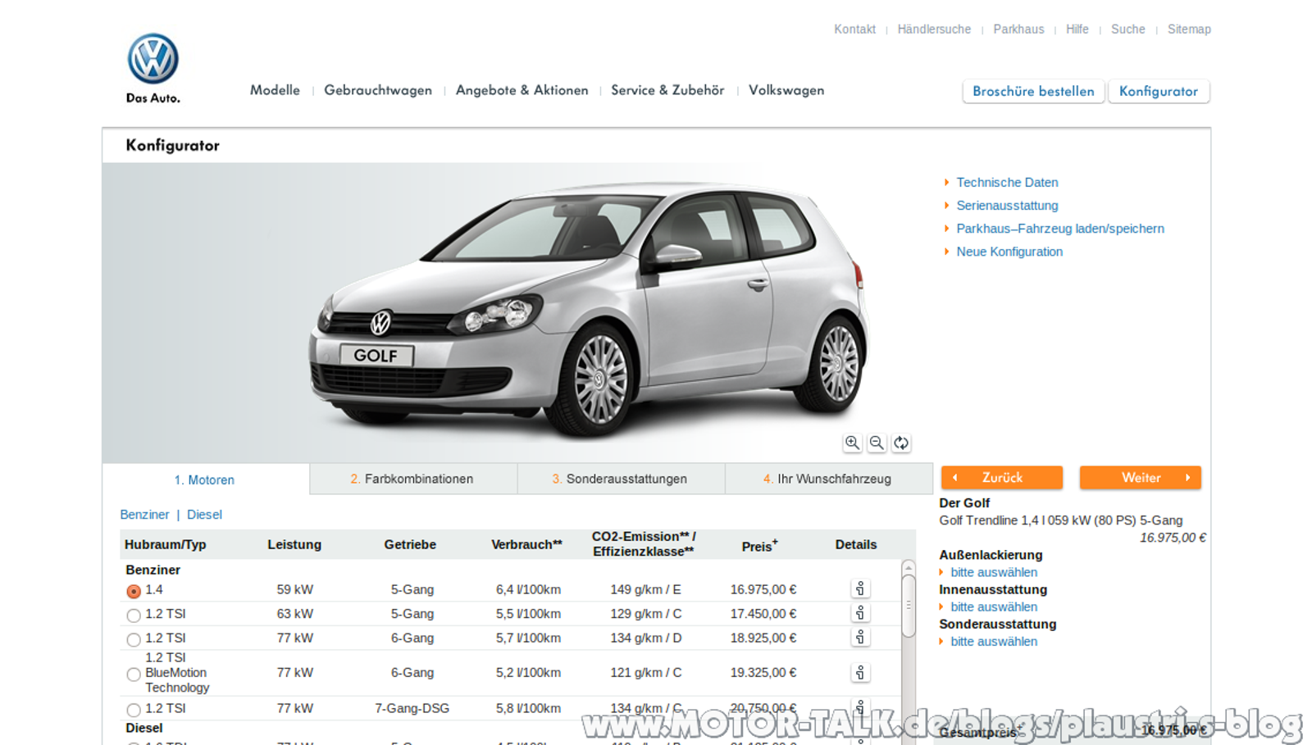Switch to 3. Sonderausstattungen tab

(x=621, y=479)
